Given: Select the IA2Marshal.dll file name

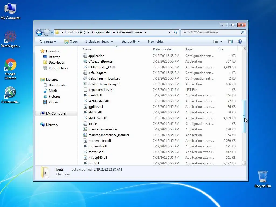Looking at the screenshot, I should 98,101.
